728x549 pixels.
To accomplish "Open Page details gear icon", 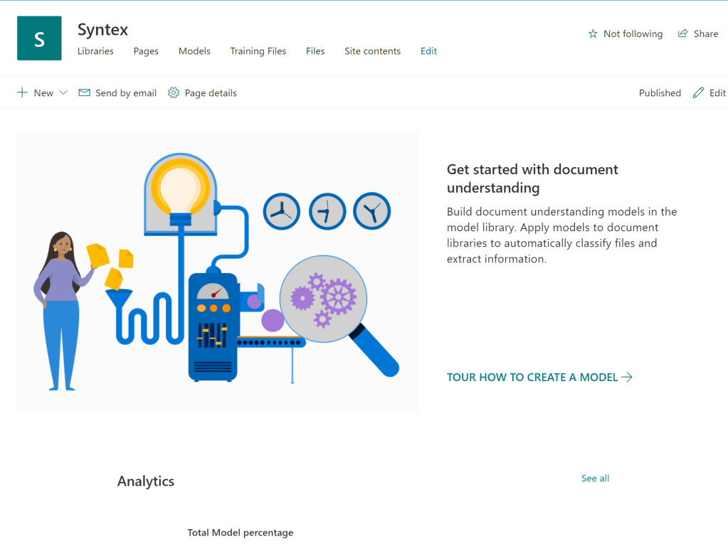I will [174, 92].
